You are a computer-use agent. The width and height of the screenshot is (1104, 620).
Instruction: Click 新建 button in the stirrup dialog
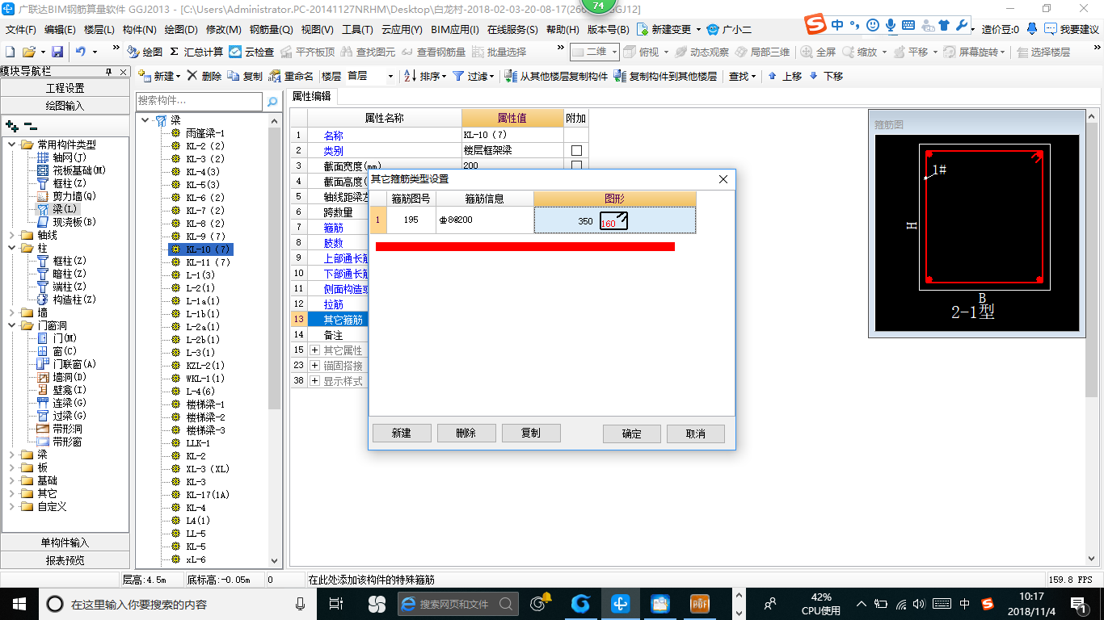(402, 434)
